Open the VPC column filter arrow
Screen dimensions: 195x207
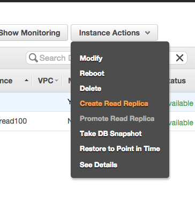pyautogui.click(x=56, y=81)
